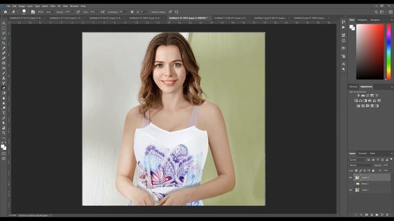
Task: Click the Share icon at top right
Action: (x=390, y=12)
